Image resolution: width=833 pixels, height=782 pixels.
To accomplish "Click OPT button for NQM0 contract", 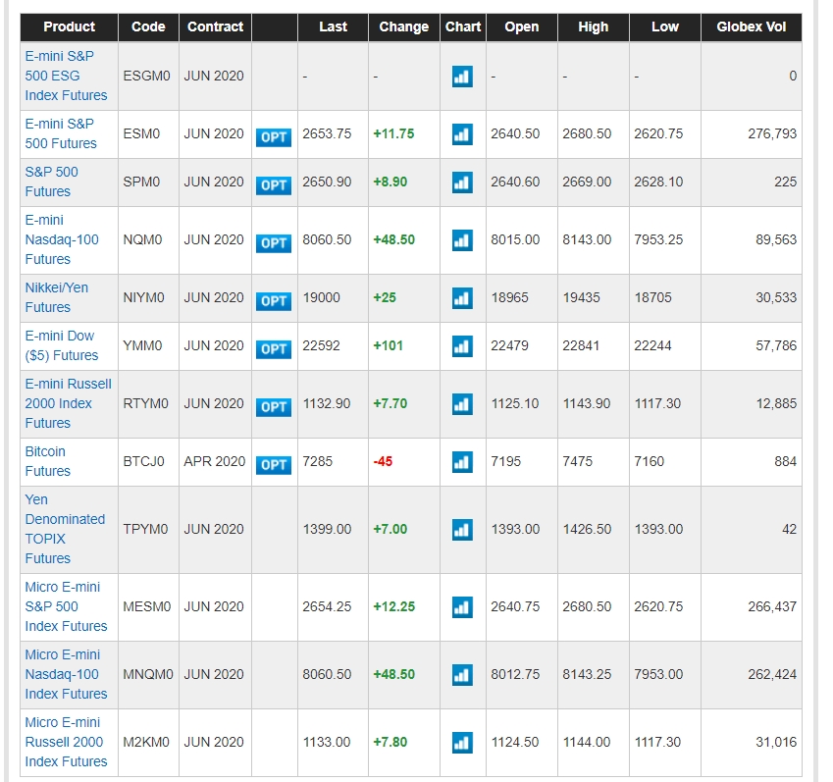I will pos(274,243).
